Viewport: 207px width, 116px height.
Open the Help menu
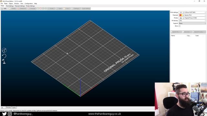pyautogui.click(x=36, y=4)
